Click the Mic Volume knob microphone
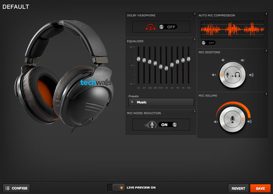Viewport: 273px width, 194px height. tap(232, 119)
